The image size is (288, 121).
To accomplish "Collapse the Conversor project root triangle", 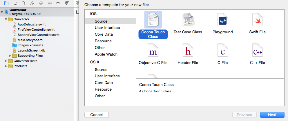I will [2, 12].
